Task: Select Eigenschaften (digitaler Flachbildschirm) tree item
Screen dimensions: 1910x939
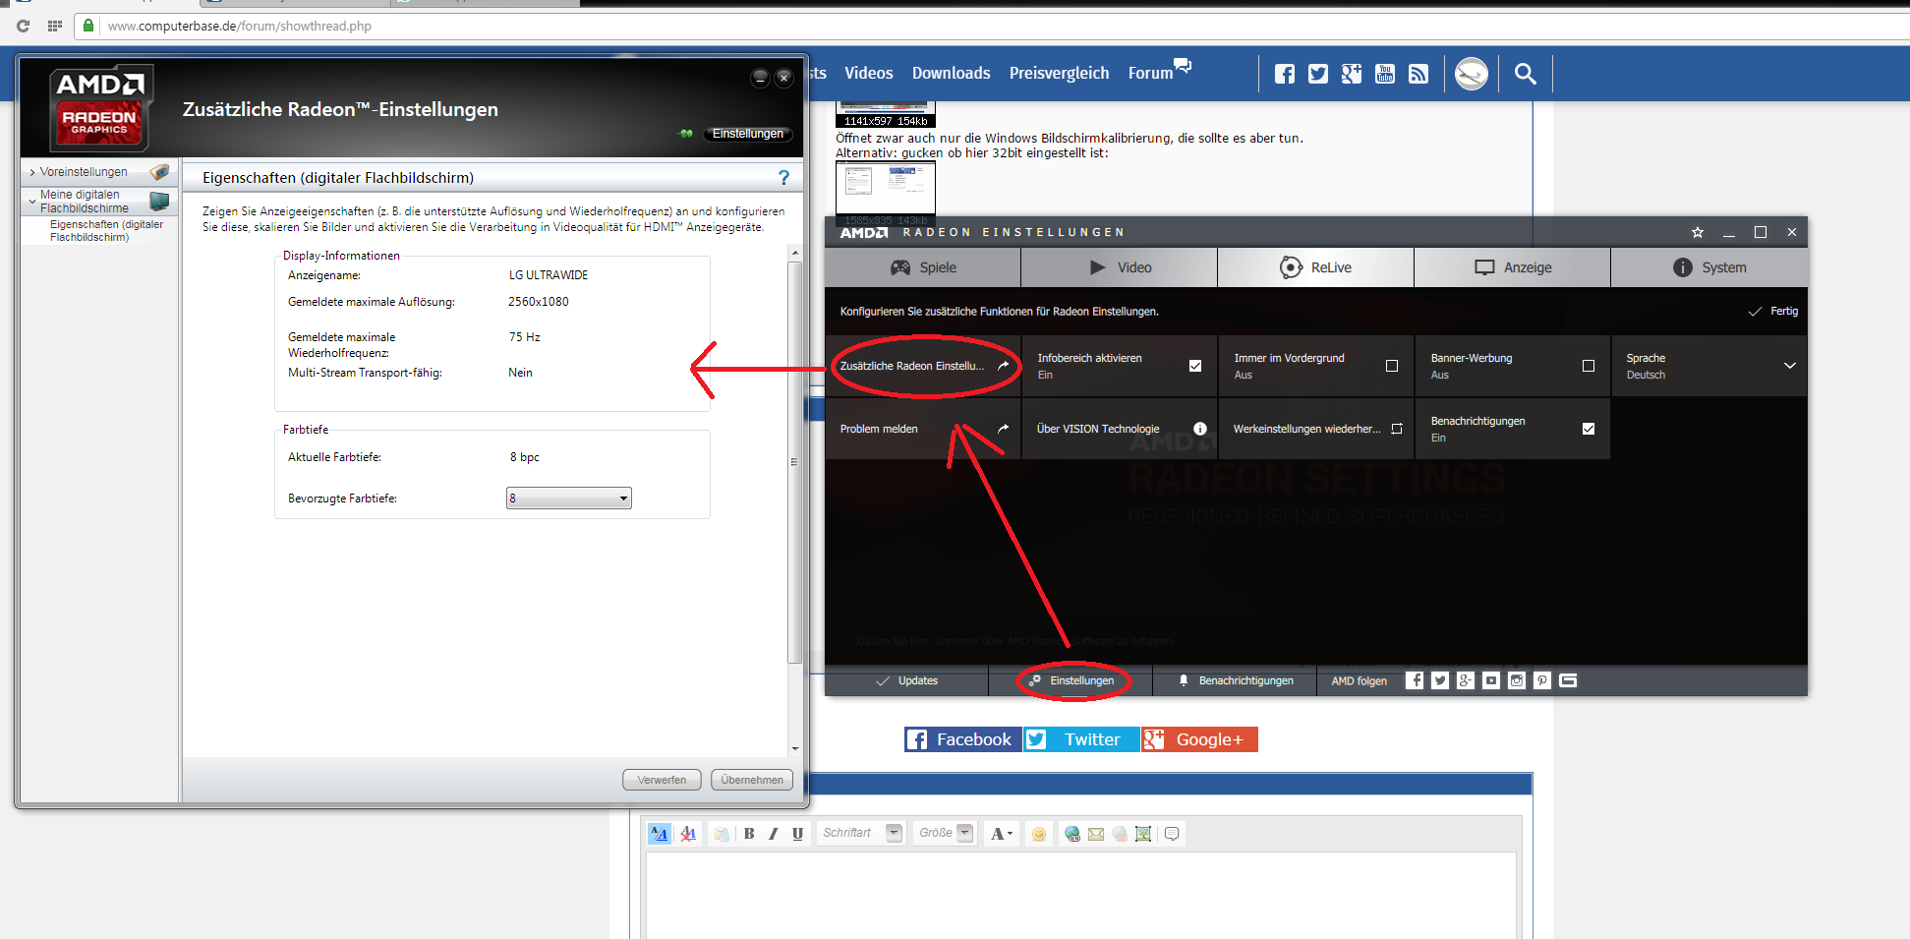Action: tap(106, 231)
